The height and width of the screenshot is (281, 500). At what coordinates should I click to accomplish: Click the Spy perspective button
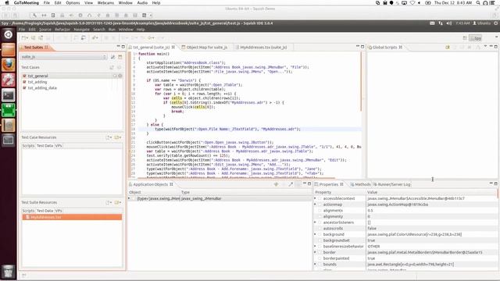pyautogui.click(x=476, y=38)
